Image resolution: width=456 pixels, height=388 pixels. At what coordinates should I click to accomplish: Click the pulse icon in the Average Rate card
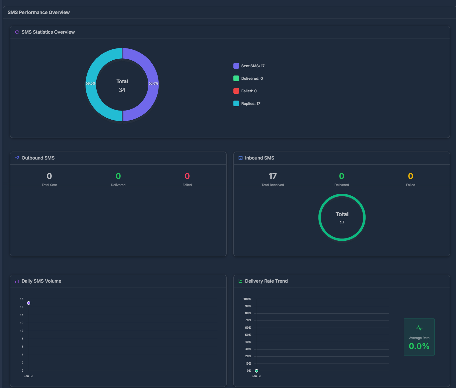[419, 328]
